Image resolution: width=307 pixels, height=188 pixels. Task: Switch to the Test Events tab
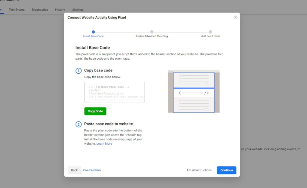(16, 10)
